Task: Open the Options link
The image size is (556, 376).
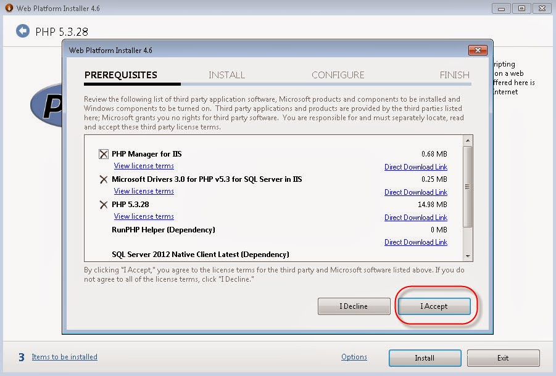Action: 354,357
